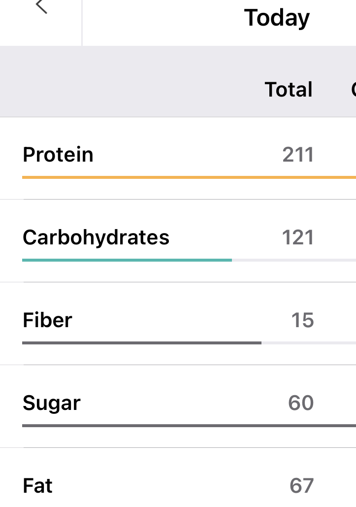The image size is (356, 507).
Task: Click the cut-off column header right of Total
Action: 353,90
